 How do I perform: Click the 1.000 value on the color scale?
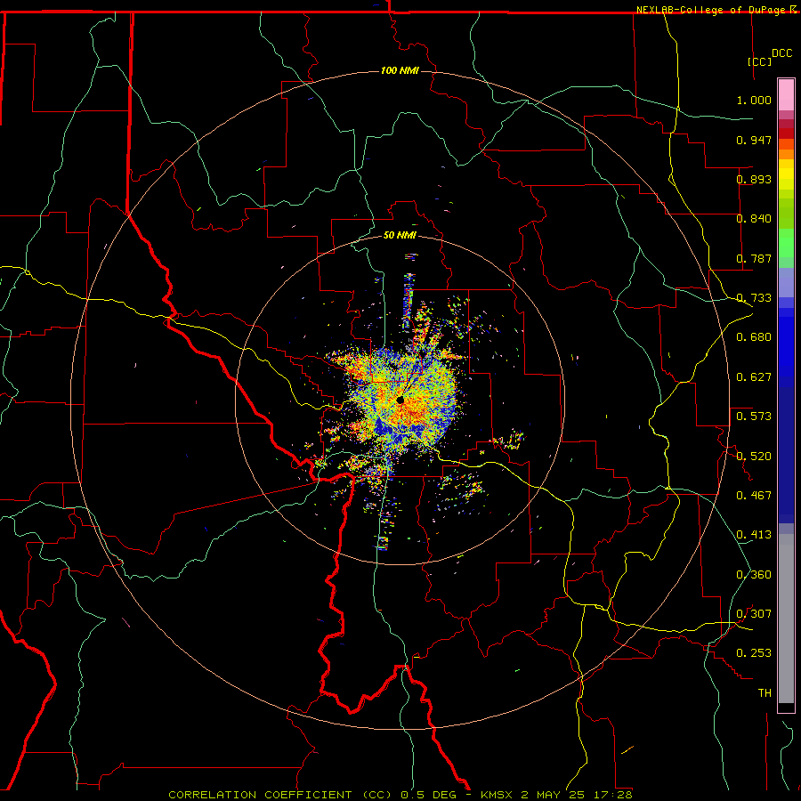[754, 100]
